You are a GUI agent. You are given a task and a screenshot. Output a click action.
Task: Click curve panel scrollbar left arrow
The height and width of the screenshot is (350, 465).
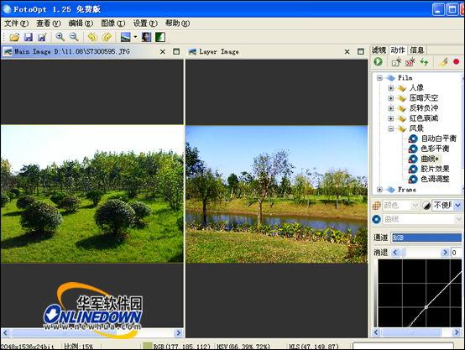pyautogui.click(x=376, y=332)
